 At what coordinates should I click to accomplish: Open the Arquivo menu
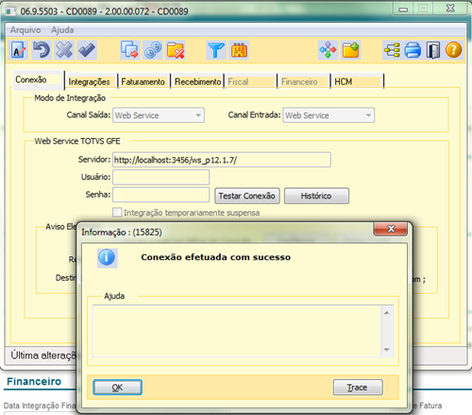(25, 30)
